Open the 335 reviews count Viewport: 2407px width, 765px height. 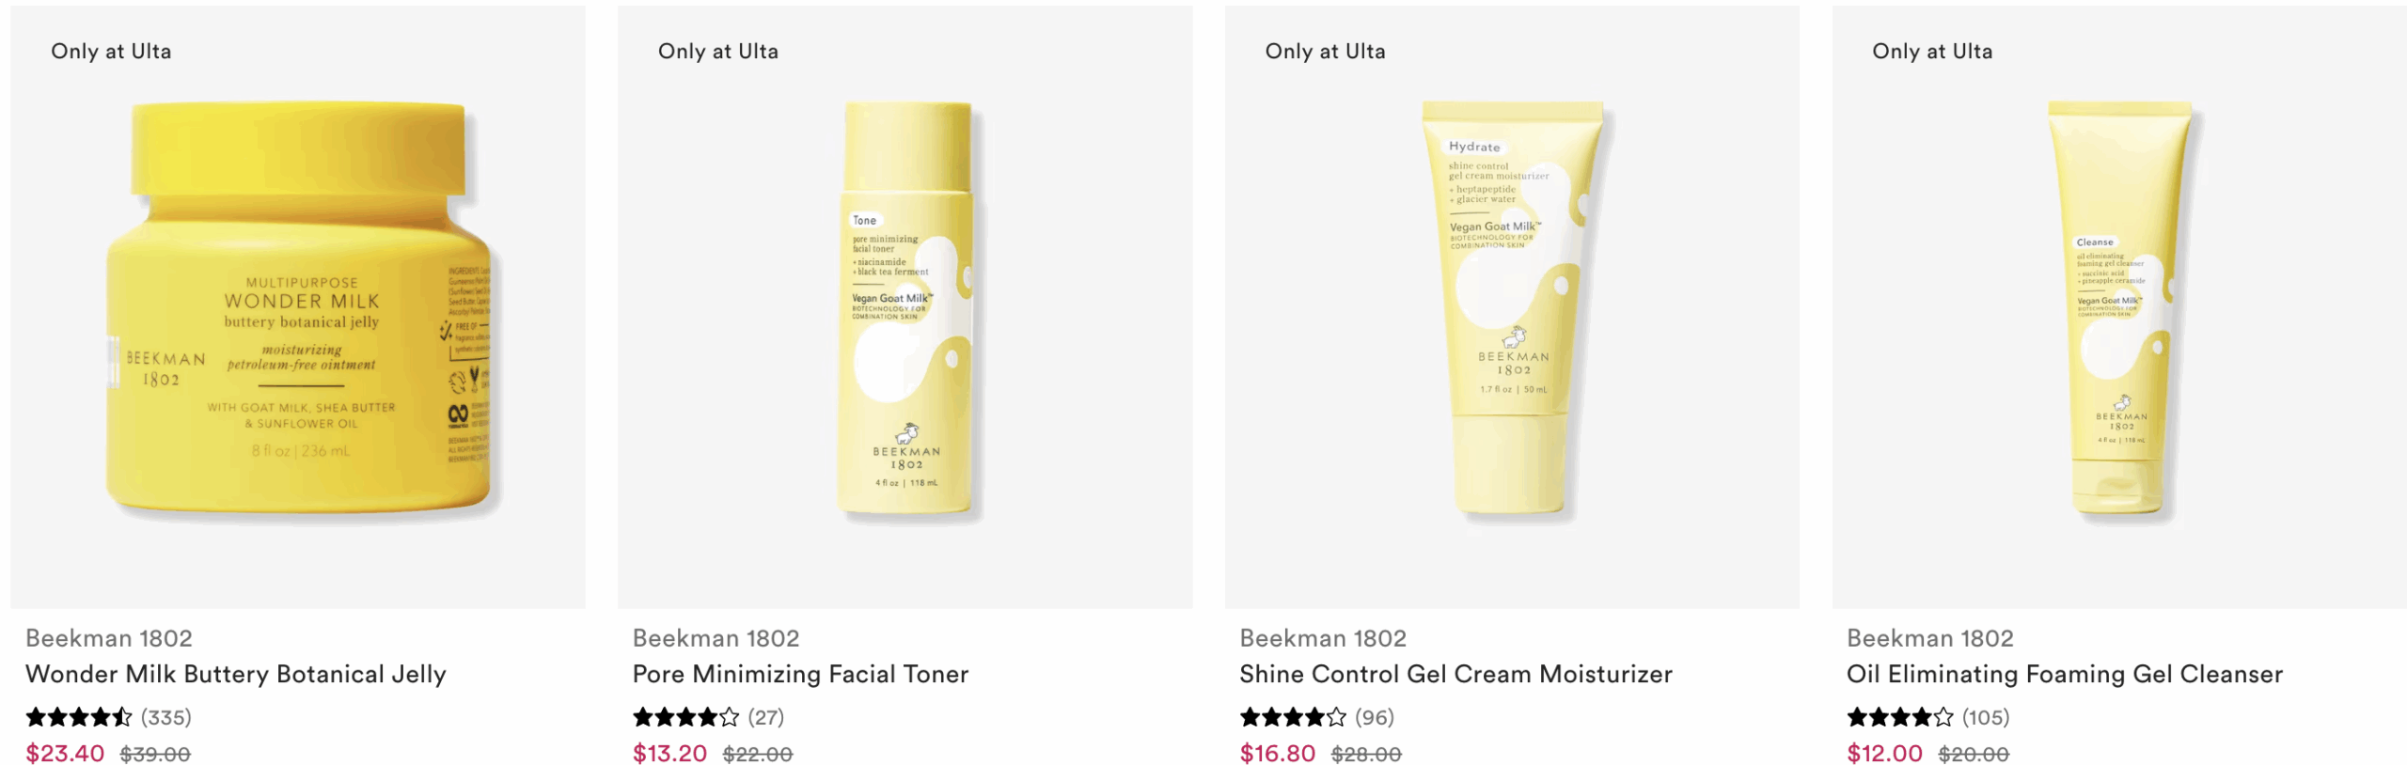pyautogui.click(x=166, y=718)
